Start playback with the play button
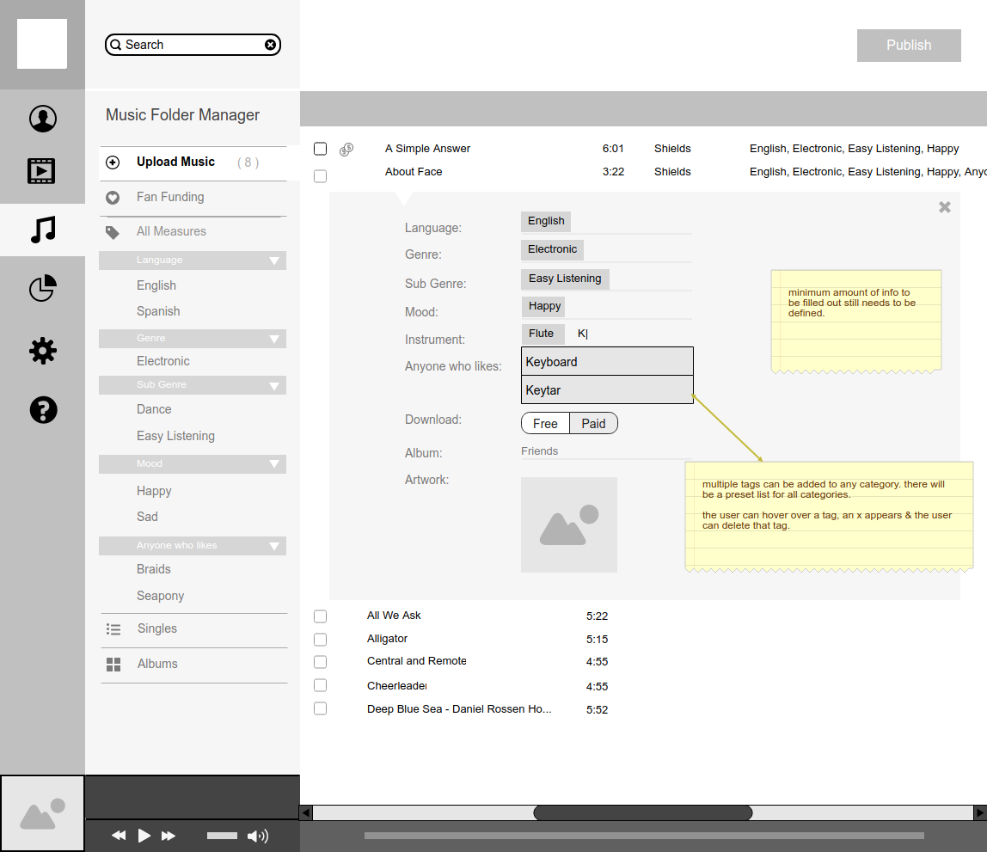The image size is (987, 852). pos(144,836)
